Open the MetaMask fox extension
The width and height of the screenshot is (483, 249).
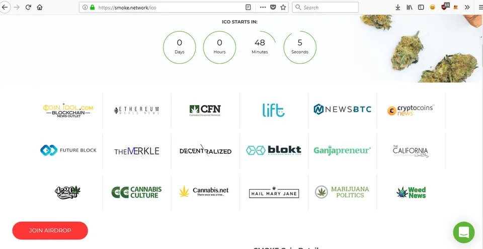pyautogui.click(x=456, y=8)
